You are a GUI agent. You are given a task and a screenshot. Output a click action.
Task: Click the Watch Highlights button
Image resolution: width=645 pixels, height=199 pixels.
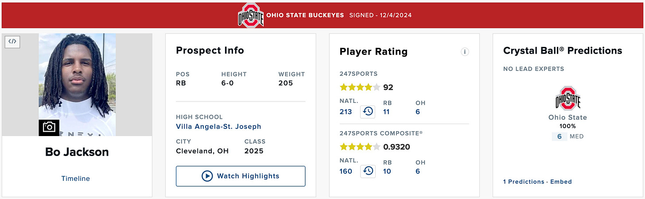[x=241, y=176]
